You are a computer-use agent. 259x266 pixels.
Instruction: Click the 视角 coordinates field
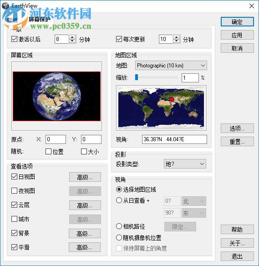coord(174,139)
